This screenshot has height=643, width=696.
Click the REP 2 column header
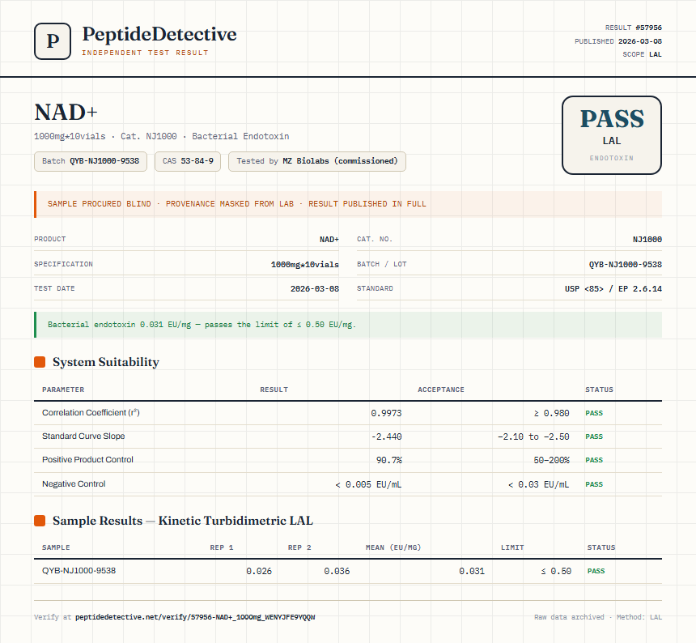coord(299,547)
